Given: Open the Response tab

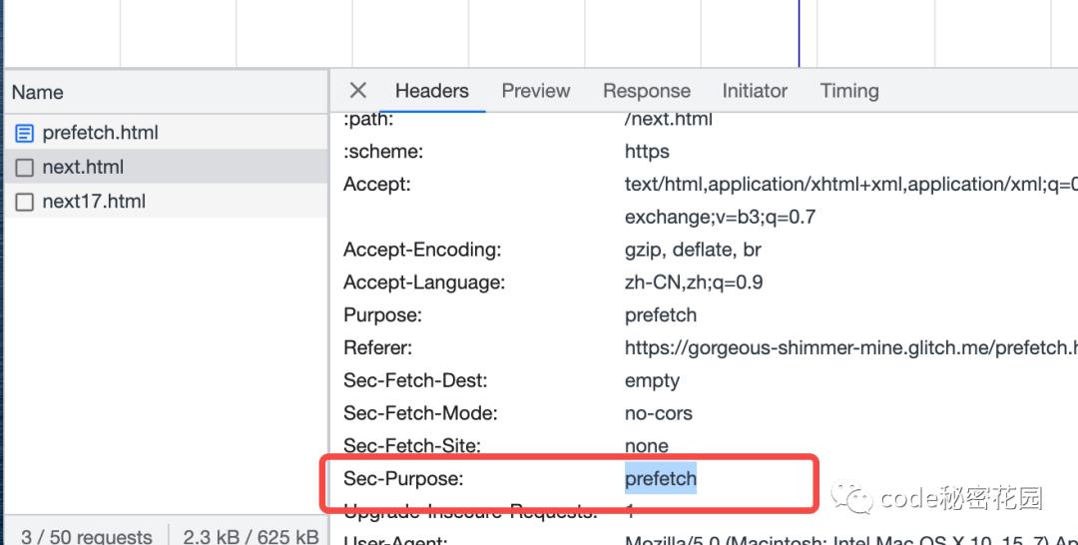Looking at the screenshot, I should [646, 91].
